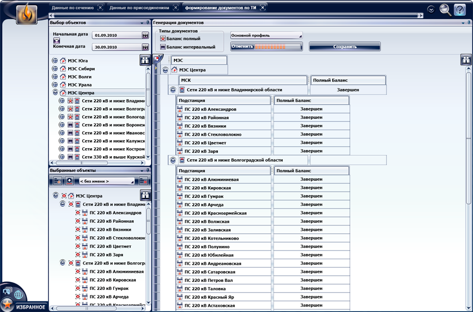Click the Сохранить button
473x312 pixels.
point(345,47)
